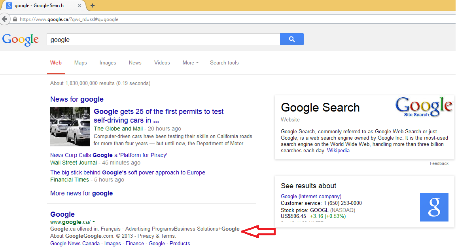456x248 pixels.
Task: Click 'Financial Times' source name
Action: tap(70, 180)
